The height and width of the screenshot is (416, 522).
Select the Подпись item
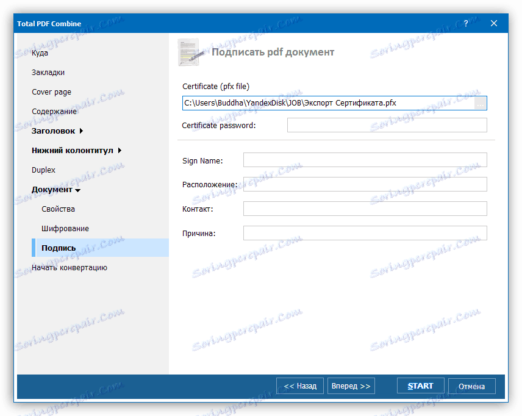point(100,248)
